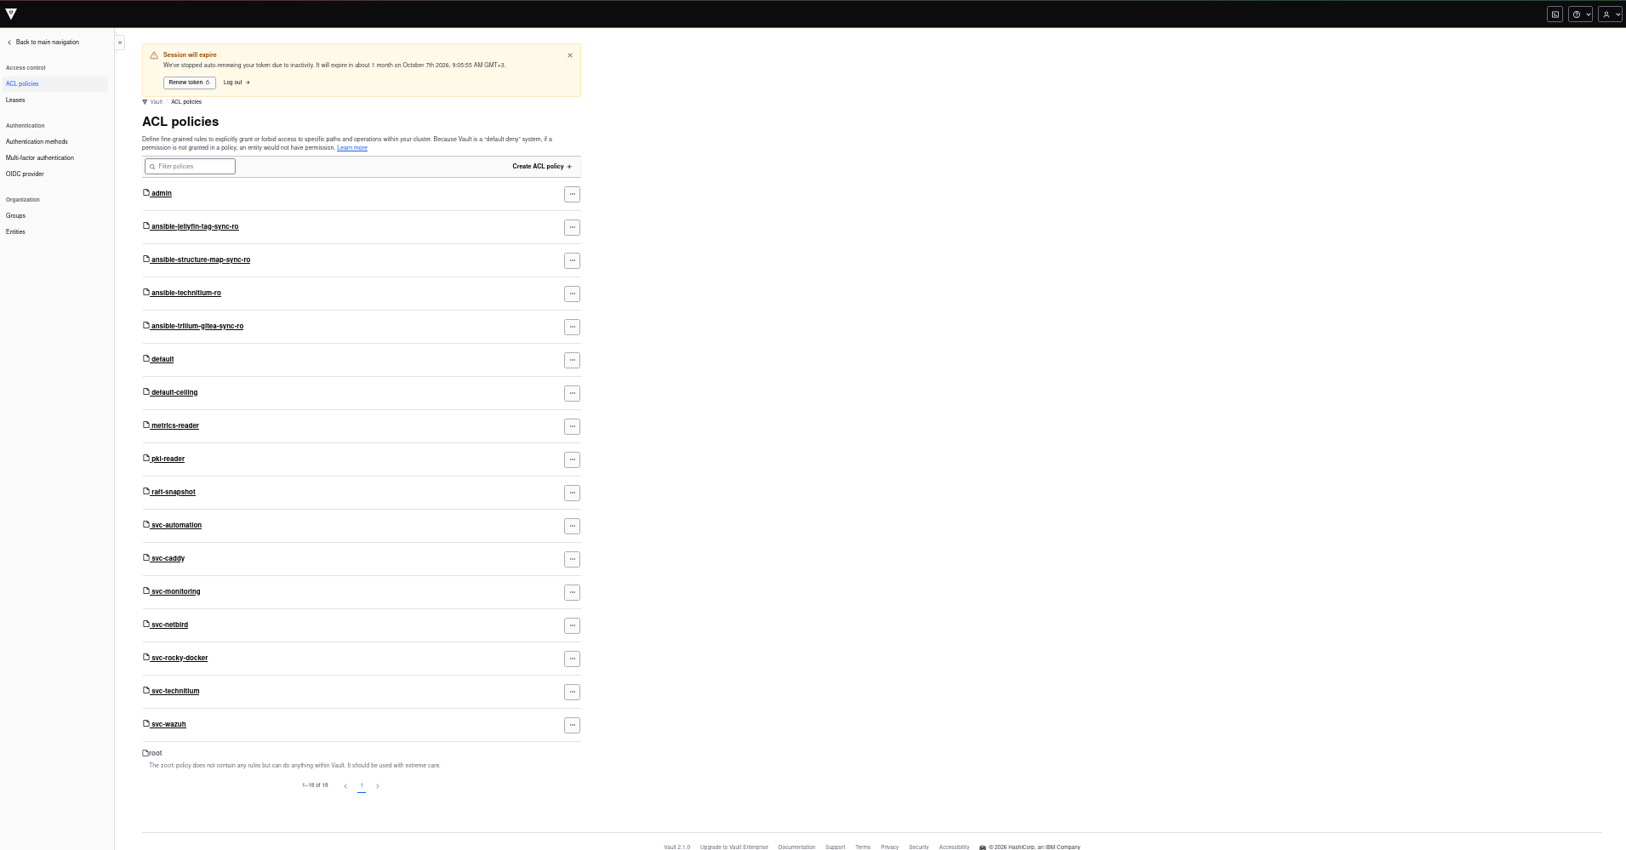Open more-actions menu for default
Viewport: 1626px width, 850px height.
tap(573, 360)
